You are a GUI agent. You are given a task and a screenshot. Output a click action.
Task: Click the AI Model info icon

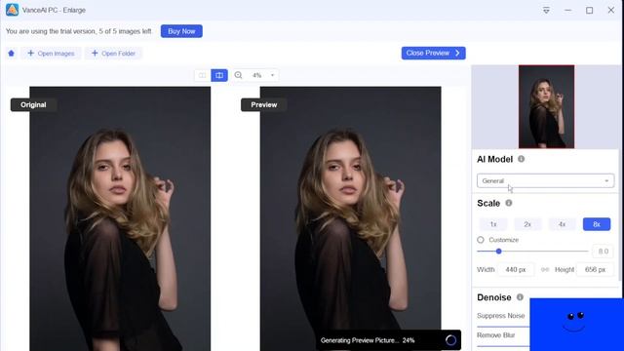(521, 159)
